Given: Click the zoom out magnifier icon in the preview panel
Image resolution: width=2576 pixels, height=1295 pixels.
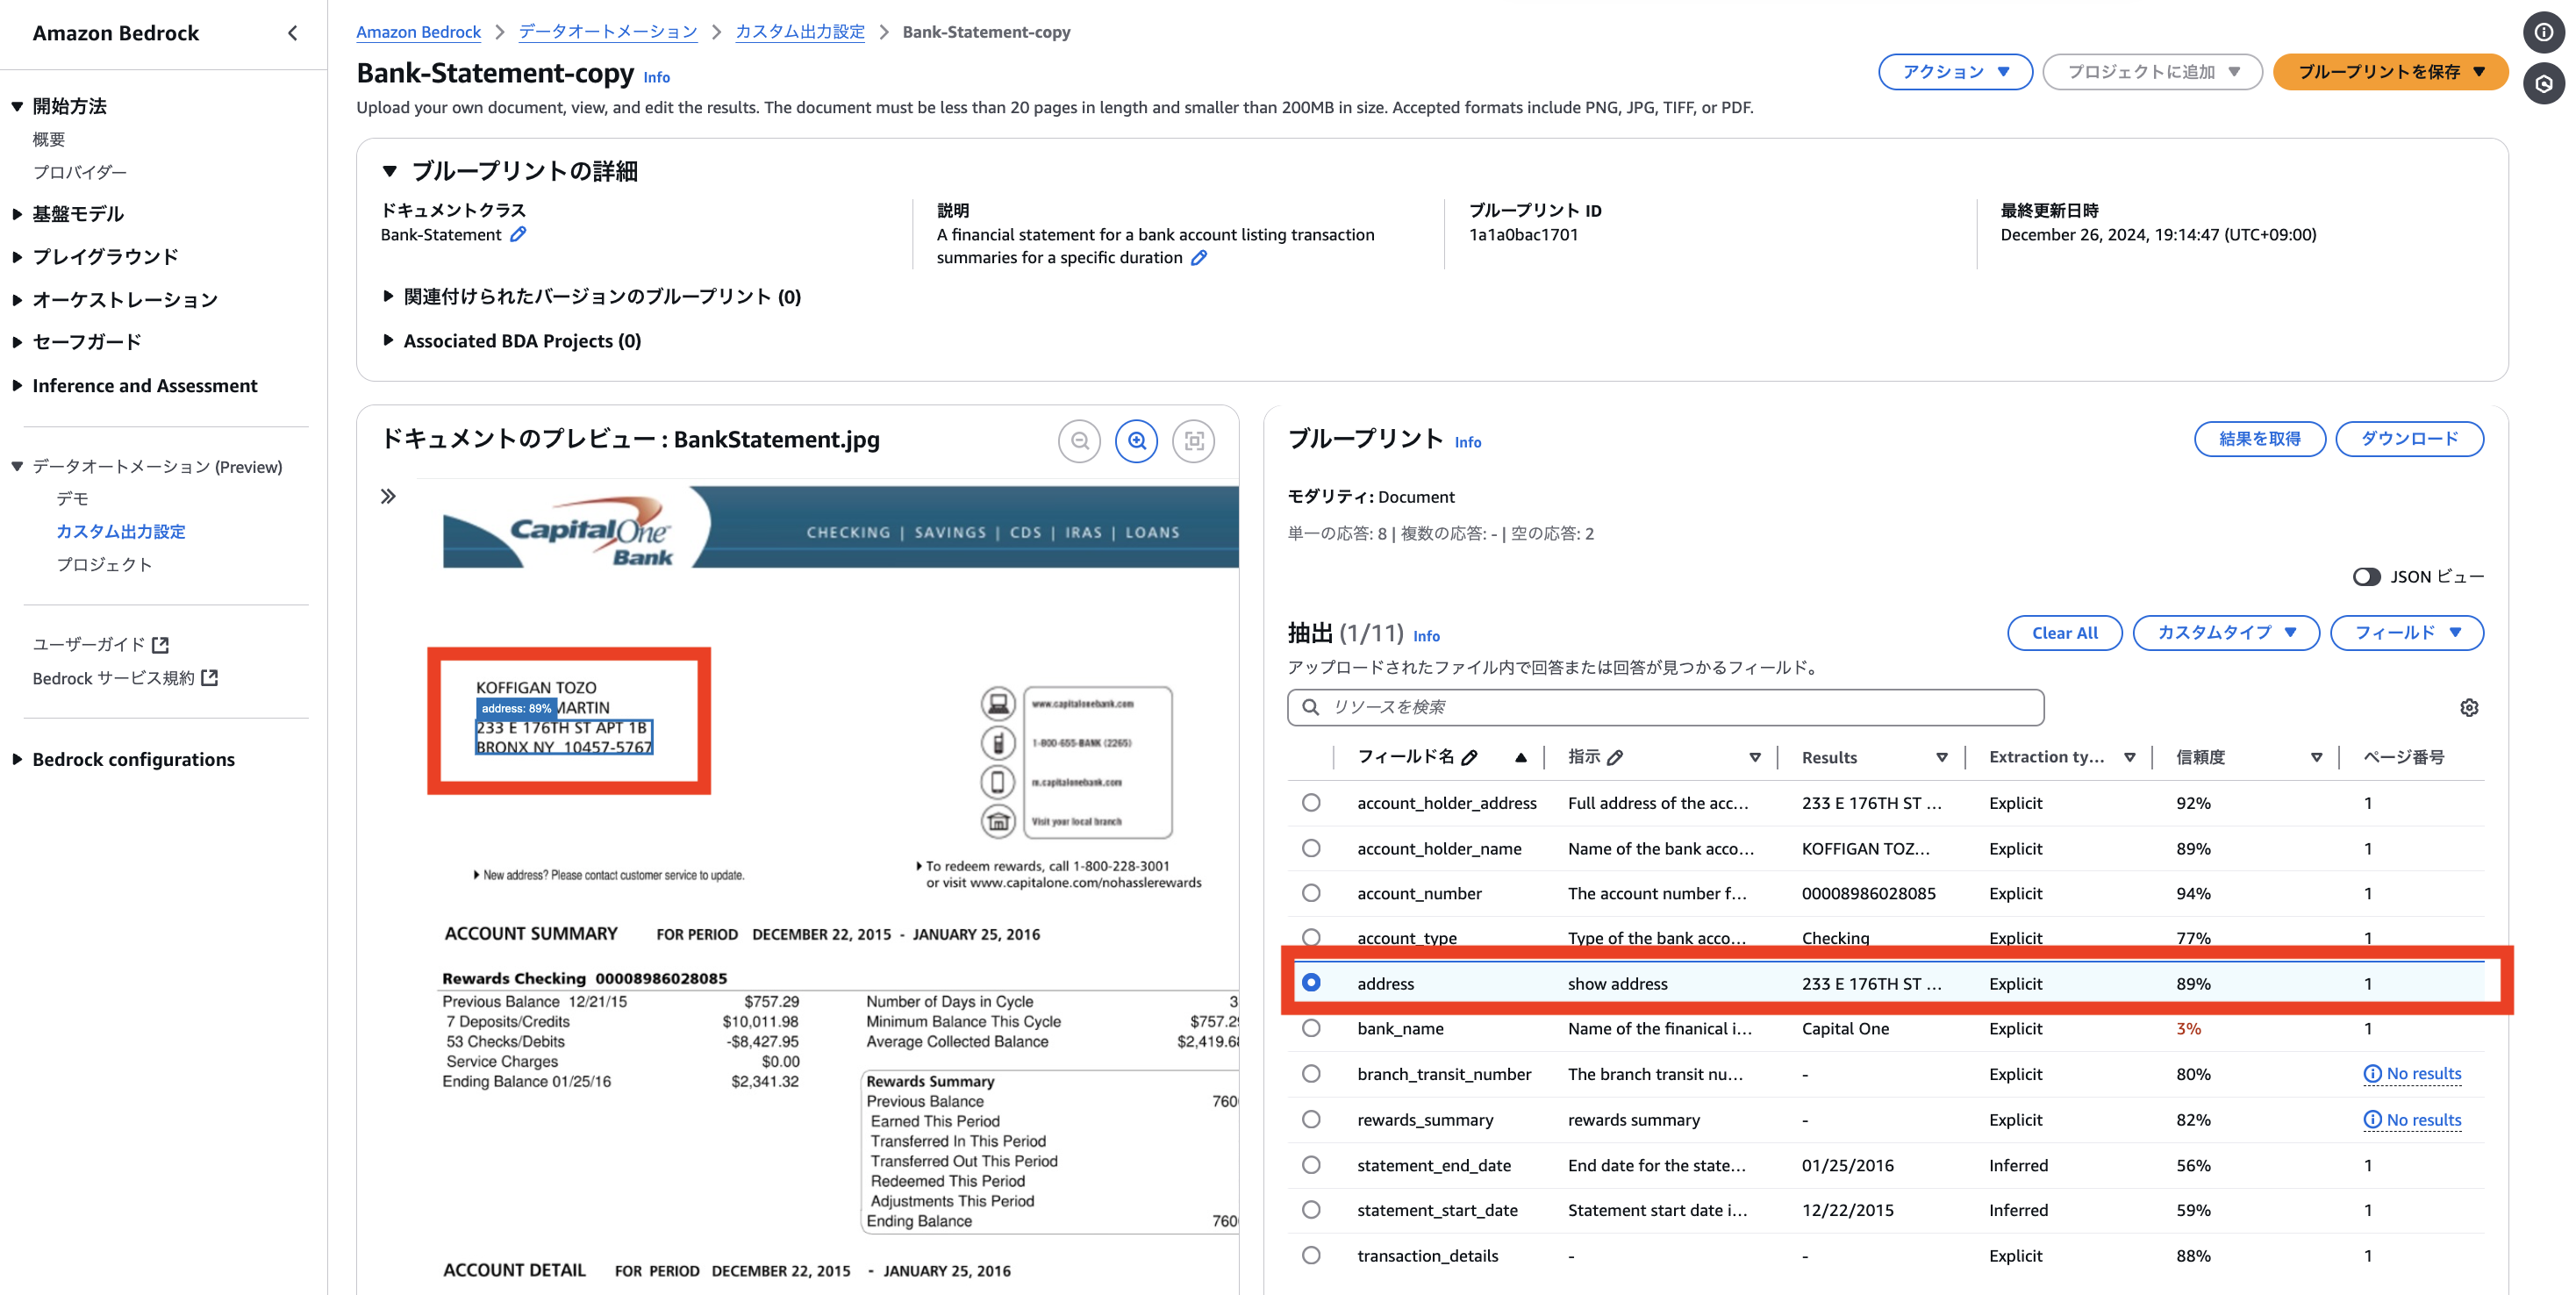Looking at the screenshot, I should tap(1079, 441).
